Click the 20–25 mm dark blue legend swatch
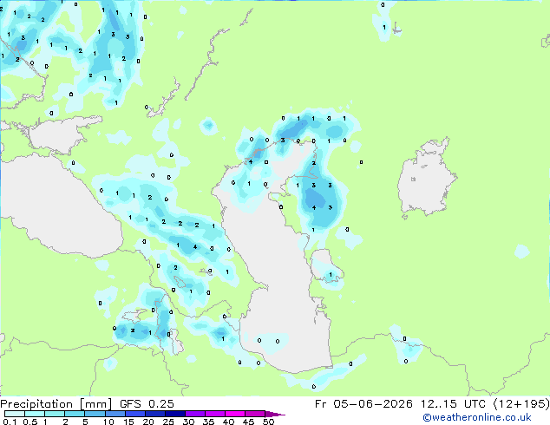 tap(155, 414)
